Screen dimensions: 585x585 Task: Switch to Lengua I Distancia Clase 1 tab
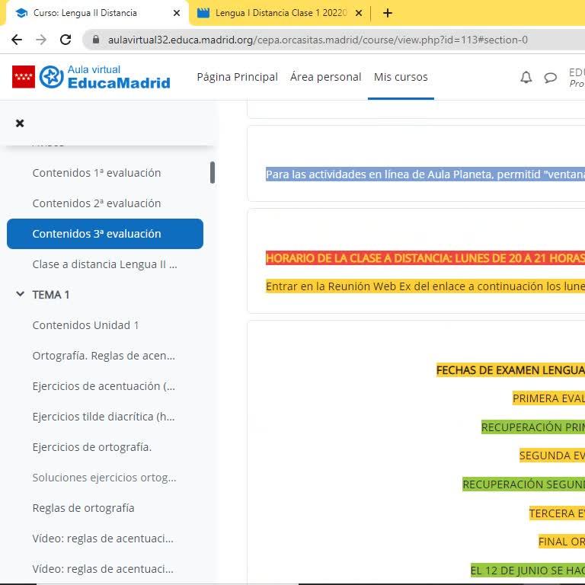point(280,13)
